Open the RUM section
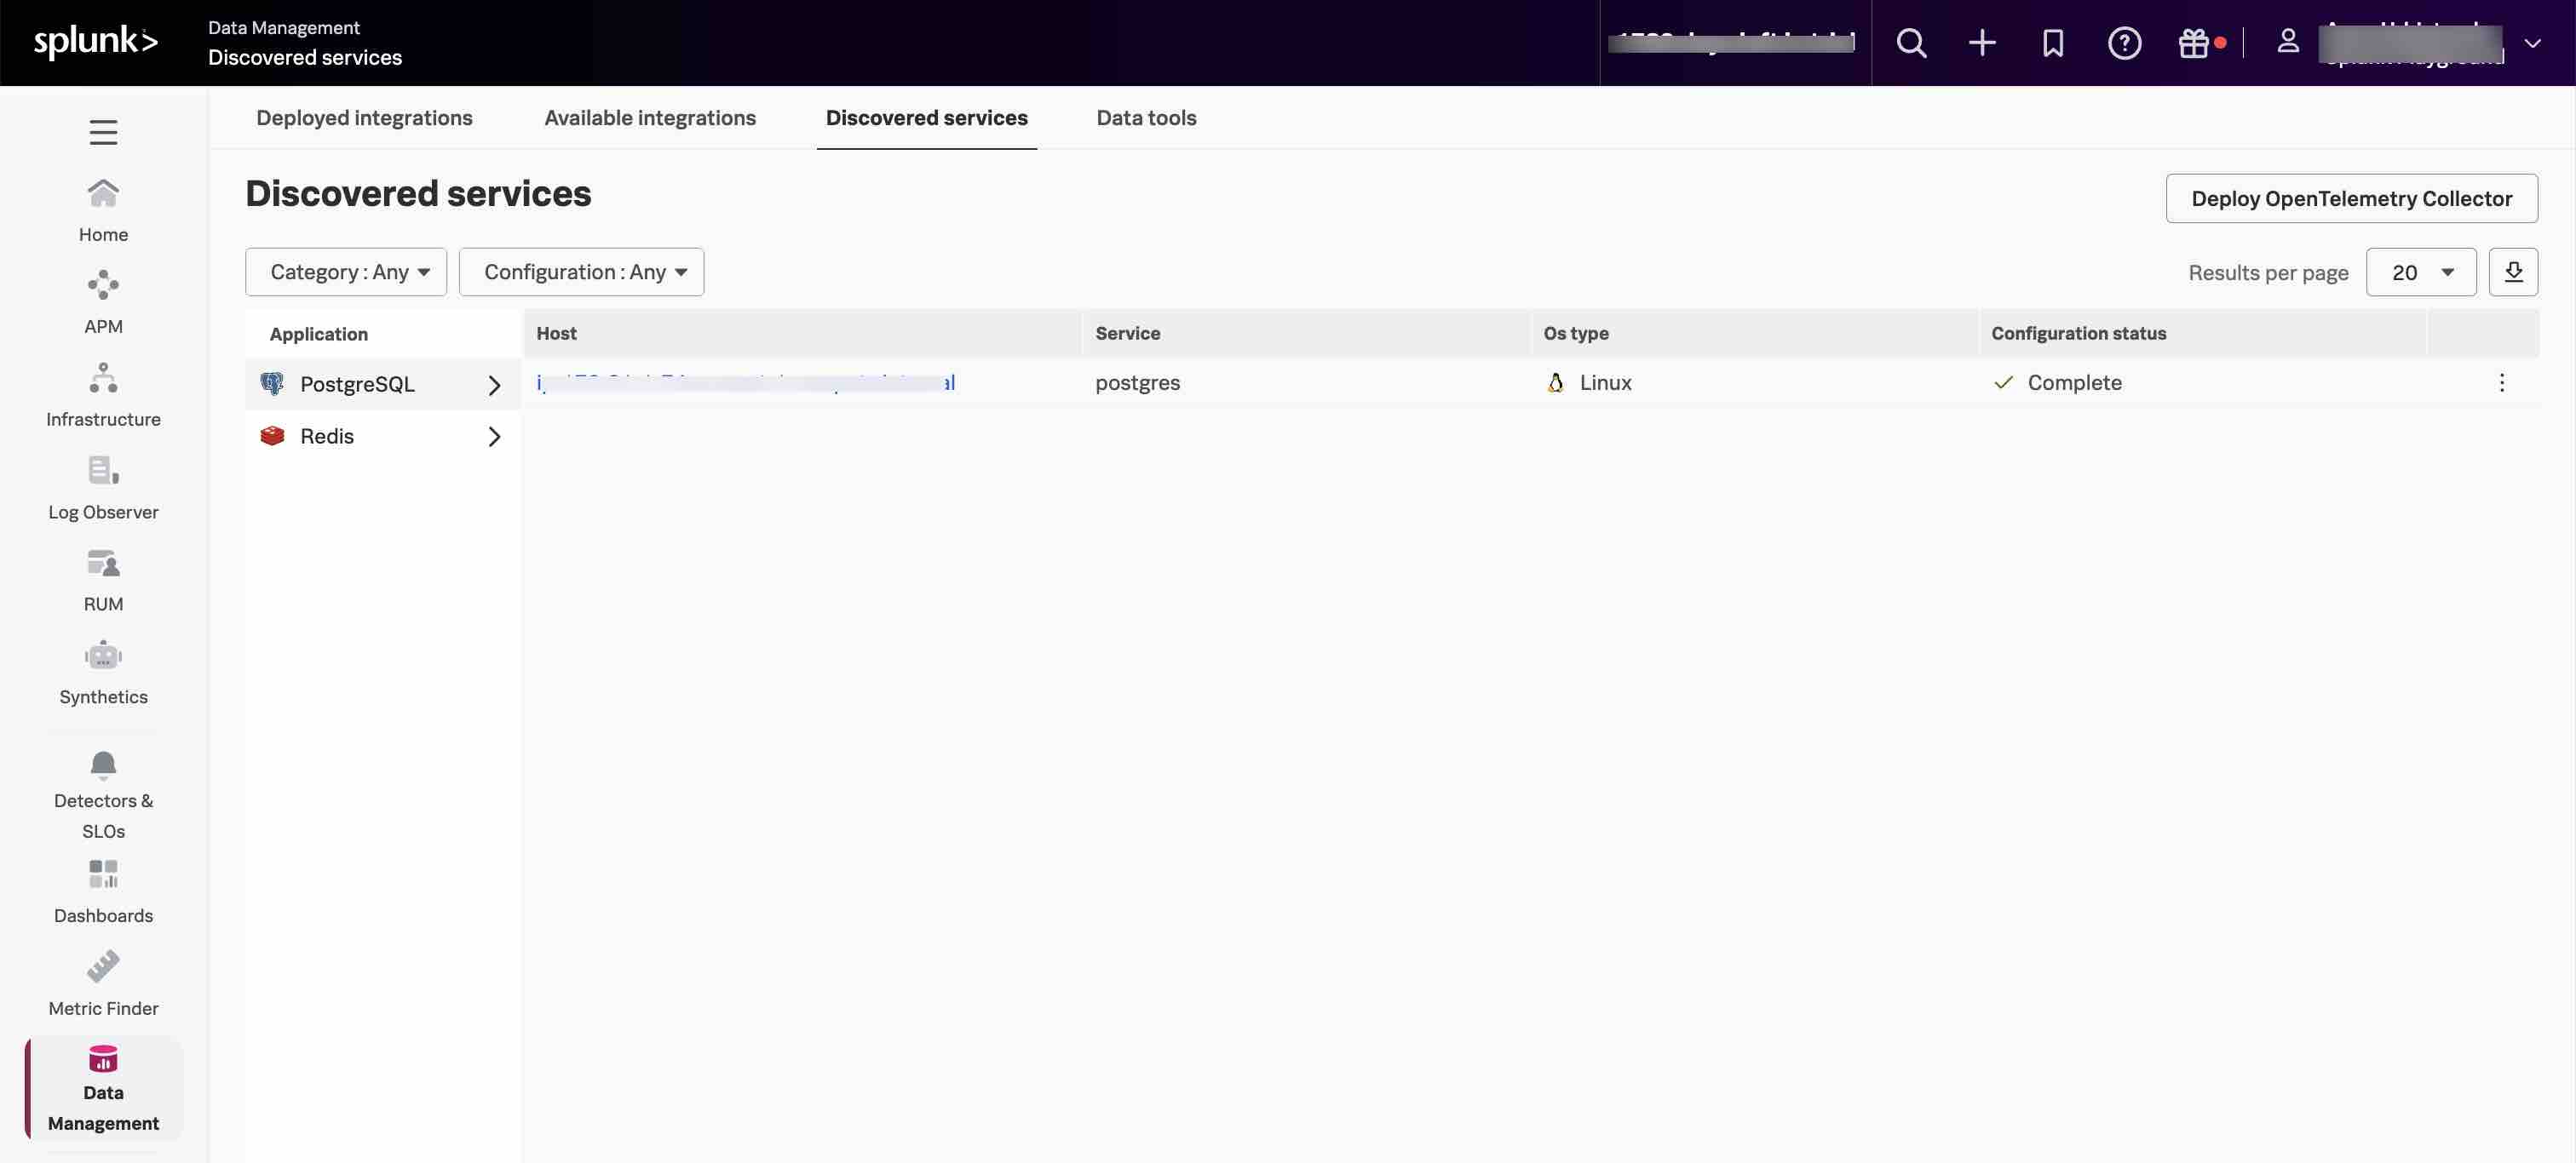The image size is (2576, 1163). pos(103,581)
